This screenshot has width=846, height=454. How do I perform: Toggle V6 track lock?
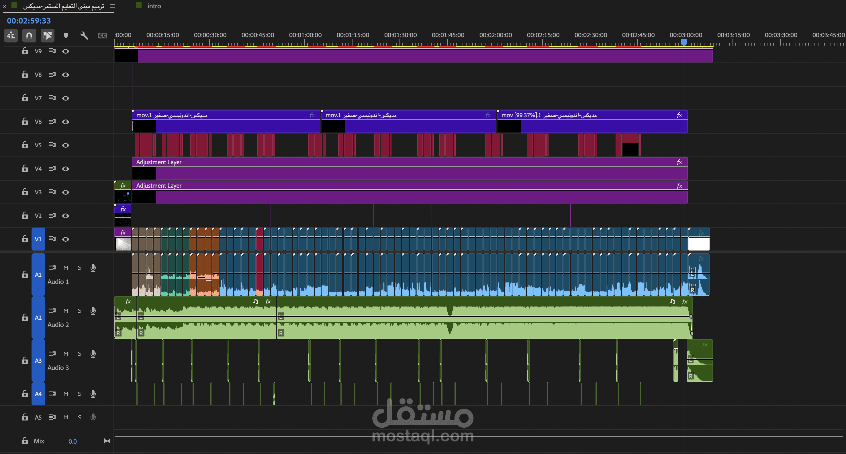click(x=25, y=122)
